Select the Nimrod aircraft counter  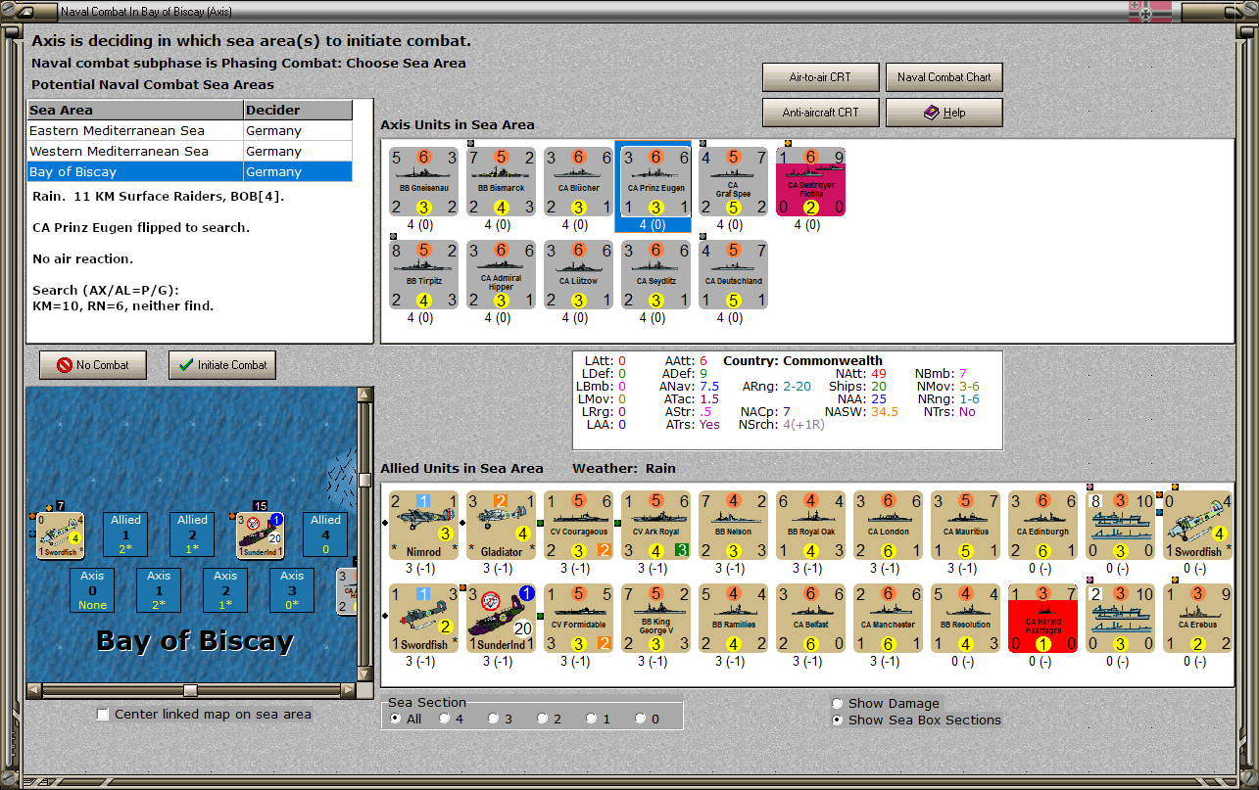pos(423,525)
